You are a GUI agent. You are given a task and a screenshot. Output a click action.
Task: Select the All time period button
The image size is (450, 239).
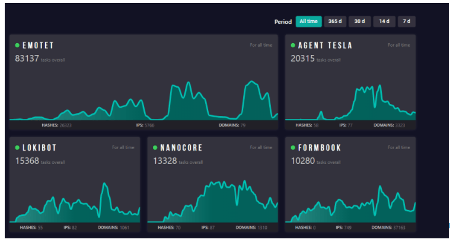308,21
